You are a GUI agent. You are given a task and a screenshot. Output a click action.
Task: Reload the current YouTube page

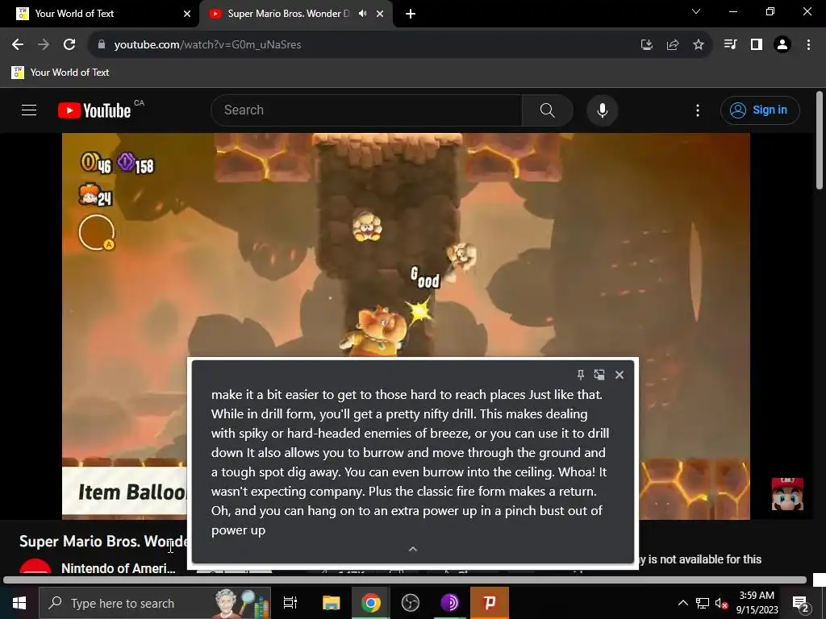tap(69, 45)
